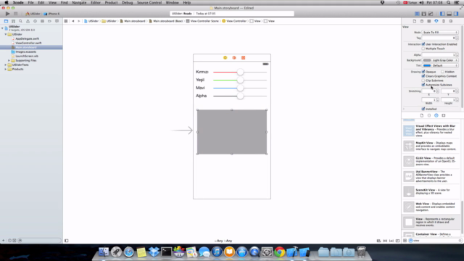This screenshot has width=464, height=261.
Task: Go forward in editor history
Action: coord(79,21)
